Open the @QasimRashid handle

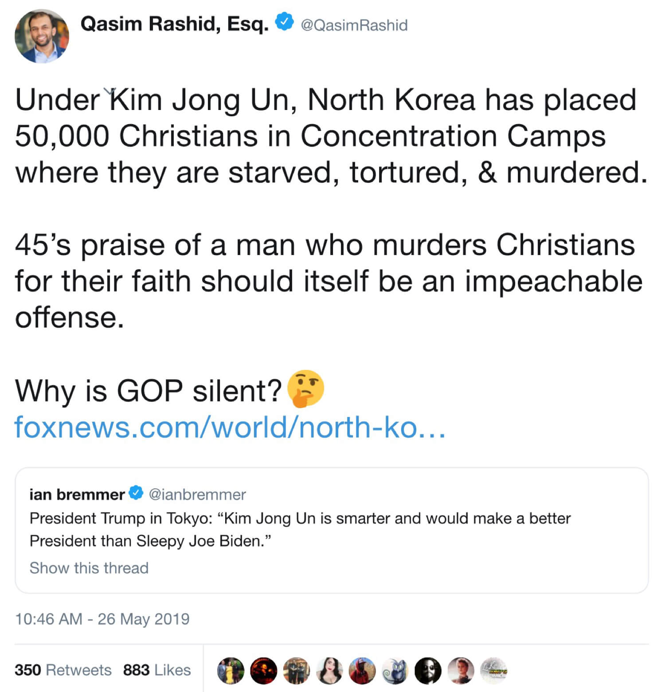pyautogui.click(x=354, y=25)
